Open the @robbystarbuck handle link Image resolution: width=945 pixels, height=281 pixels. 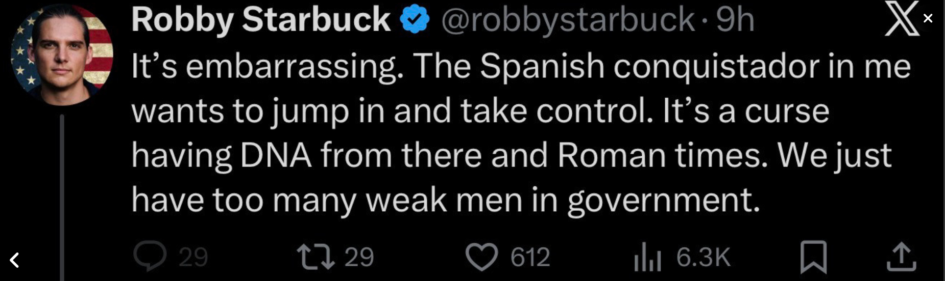pyautogui.click(x=567, y=20)
